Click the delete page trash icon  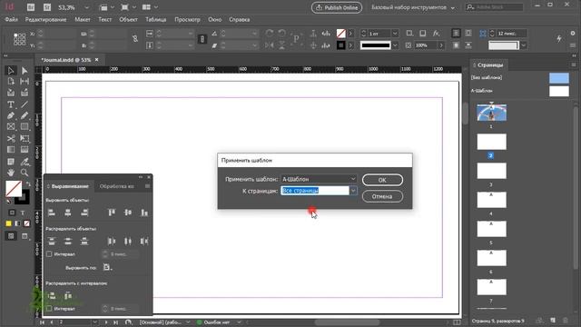coord(565,321)
